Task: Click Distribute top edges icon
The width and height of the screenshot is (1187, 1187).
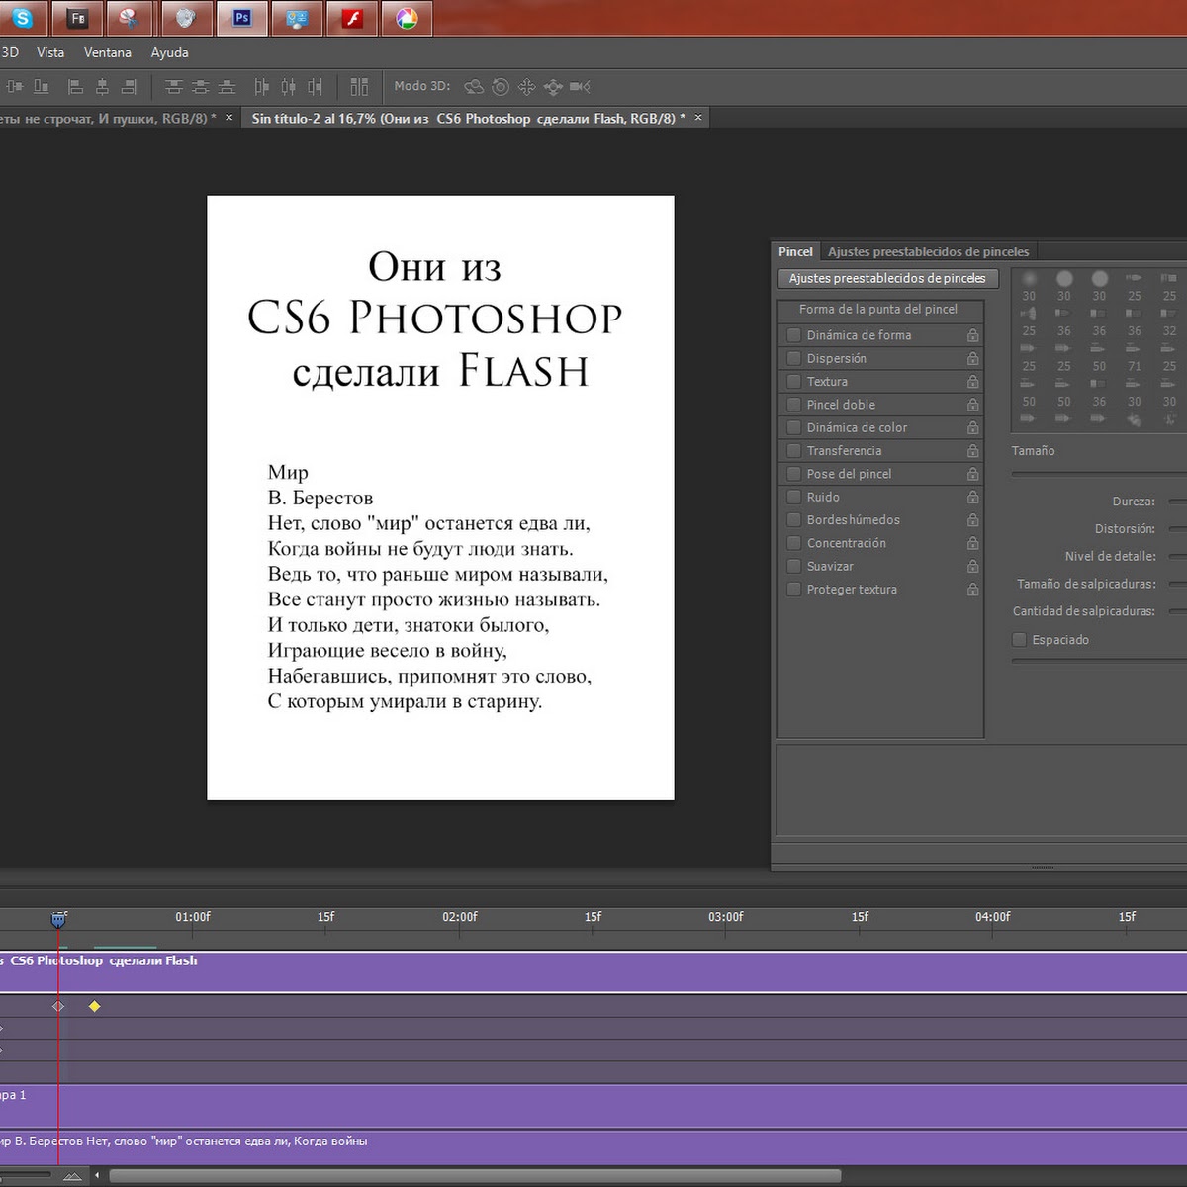Action: 174,87
